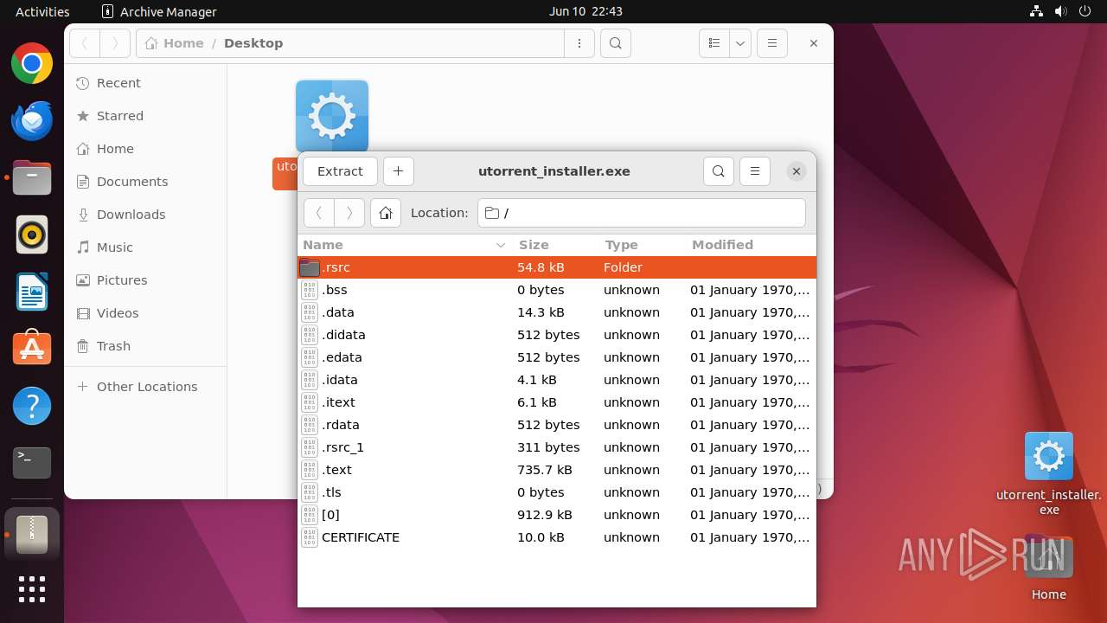1107x623 pixels.
Task: Open Recent in Files sidebar
Action: point(145,83)
